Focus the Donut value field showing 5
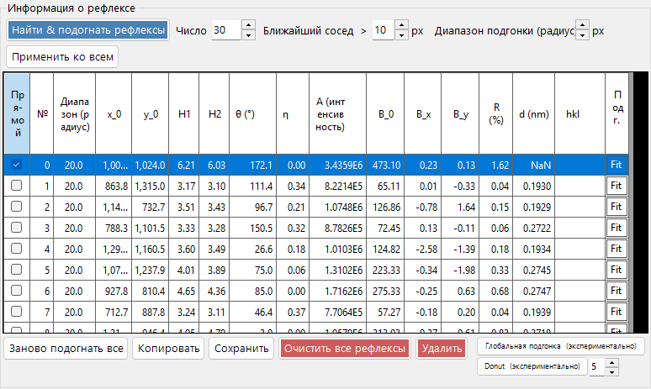The image size is (651, 389). (x=597, y=366)
